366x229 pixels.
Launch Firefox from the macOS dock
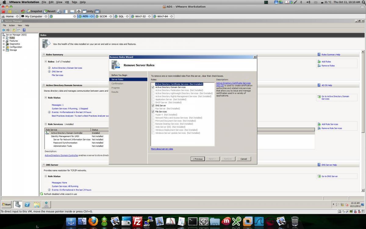point(93,221)
